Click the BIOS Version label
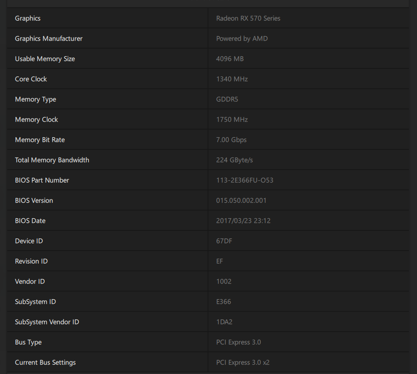The height and width of the screenshot is (374, 417). pyautogui.click(x=34, y=200)
